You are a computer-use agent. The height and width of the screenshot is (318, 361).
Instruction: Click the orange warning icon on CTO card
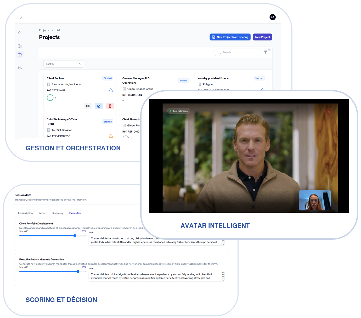pos(111,136)
